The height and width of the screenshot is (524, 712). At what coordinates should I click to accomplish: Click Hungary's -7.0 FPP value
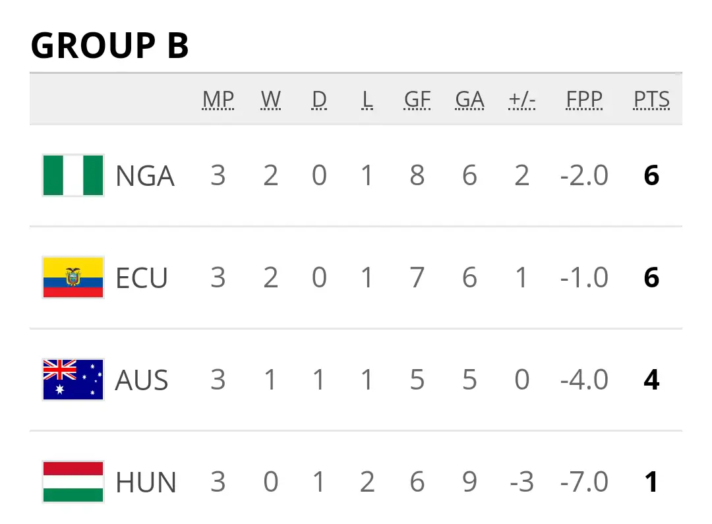point(584,482)
